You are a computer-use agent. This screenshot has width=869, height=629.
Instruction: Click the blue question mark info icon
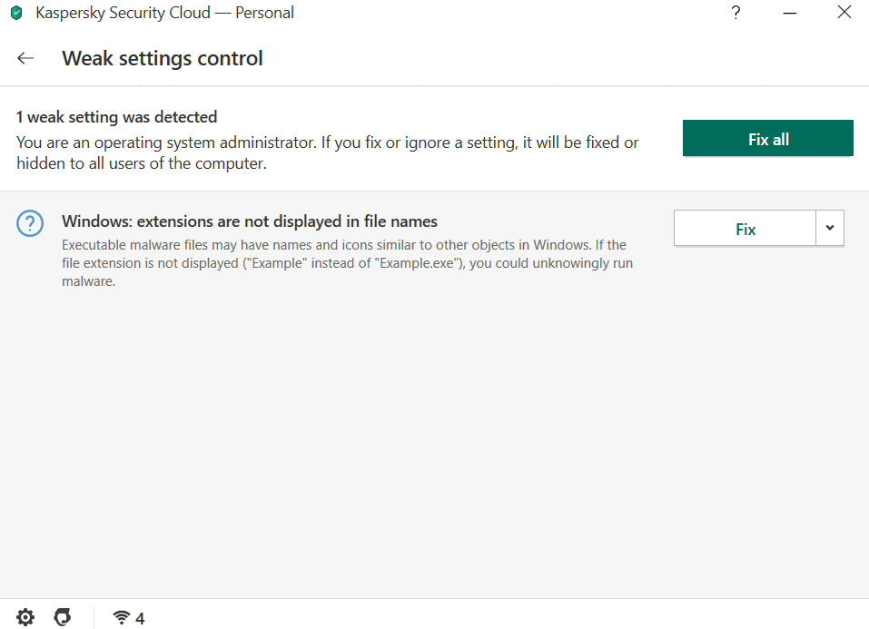[30, 223]
